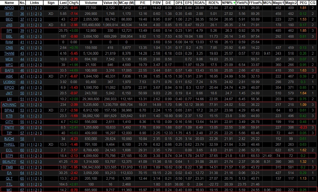
Task: Open link 1 in the CNS row
Action: [x=32, y=48]
